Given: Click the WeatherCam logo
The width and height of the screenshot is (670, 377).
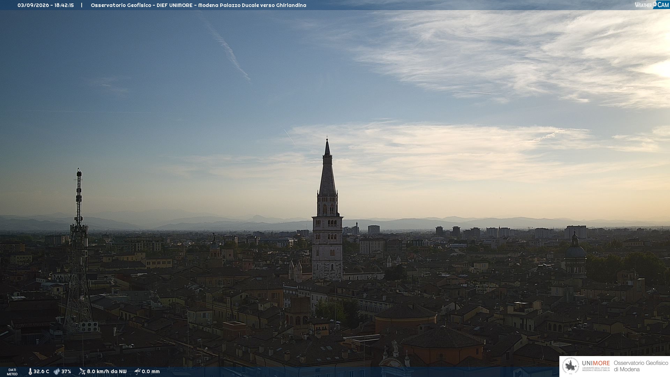Looking at the screenshot, I should [652, 5].
